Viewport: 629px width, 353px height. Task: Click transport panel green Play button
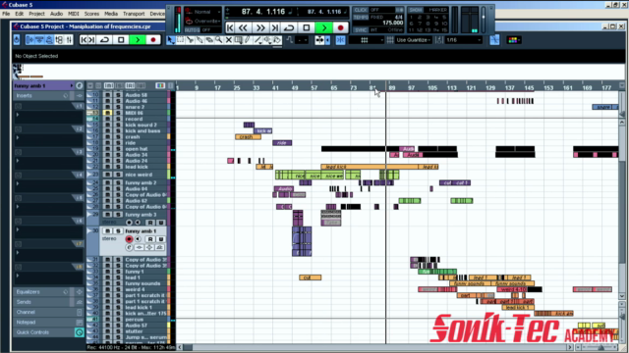324,28
